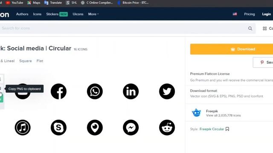The image size is (273, 153).
Task: Go to the Authors page
Action: [x=22, y=14]
